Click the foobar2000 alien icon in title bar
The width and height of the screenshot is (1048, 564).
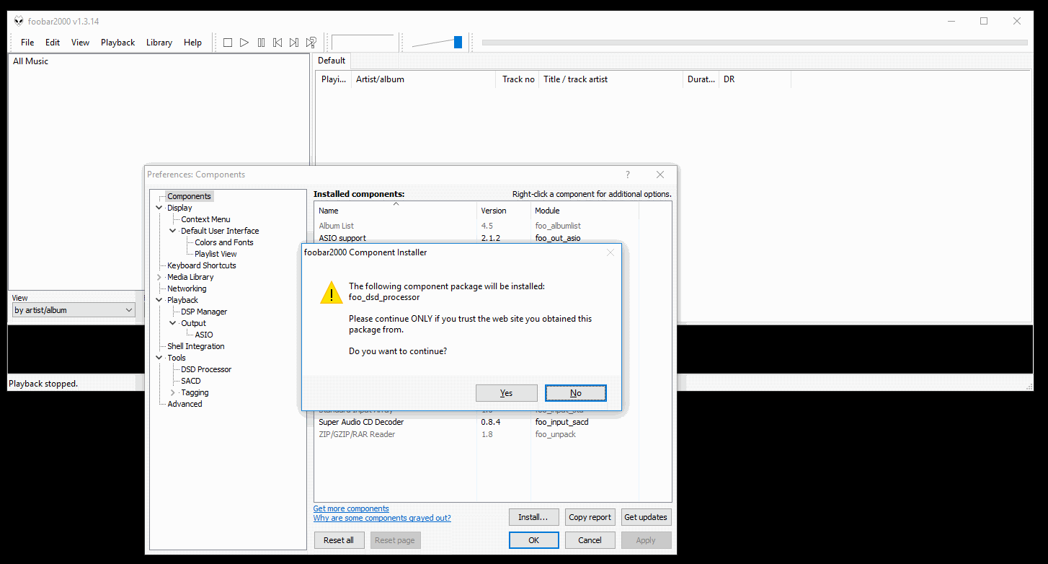(x=19, y=21)
